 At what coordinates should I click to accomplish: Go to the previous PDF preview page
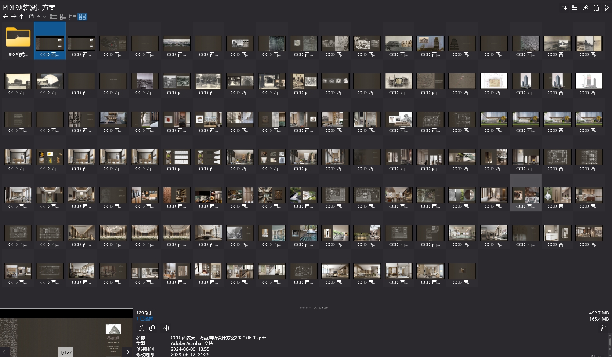pos(5,352)
